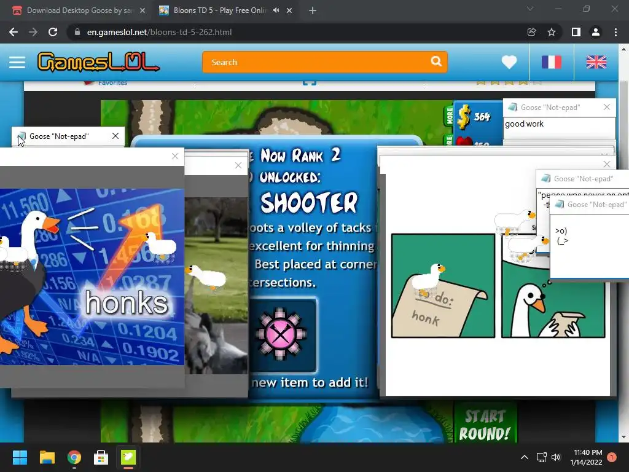Screen dimensions: 629x472
Task: Open the GamesLOL hamburger menu
Action: tap(17, 62)
